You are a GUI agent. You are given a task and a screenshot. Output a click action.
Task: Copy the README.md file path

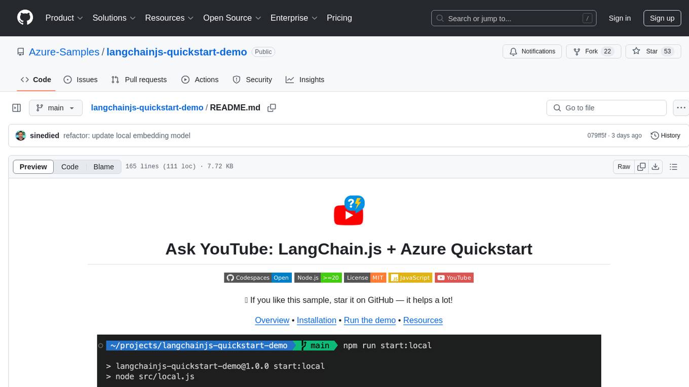pos(272,108)
